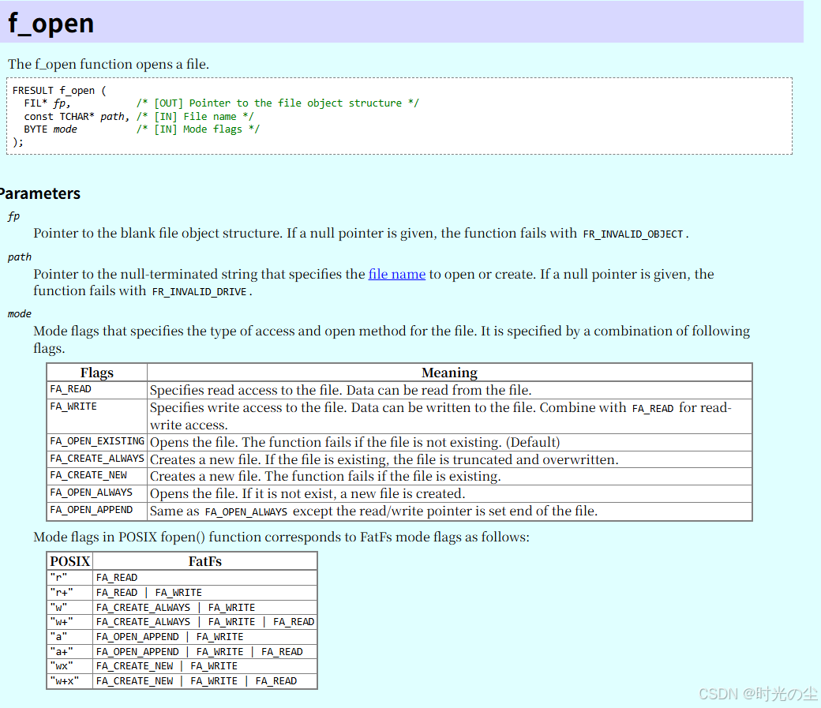
Task: Click 'FA_CREATE_ALWAYS | FA_WRITE | FA_READ' cell
Action: pos(205,622)
